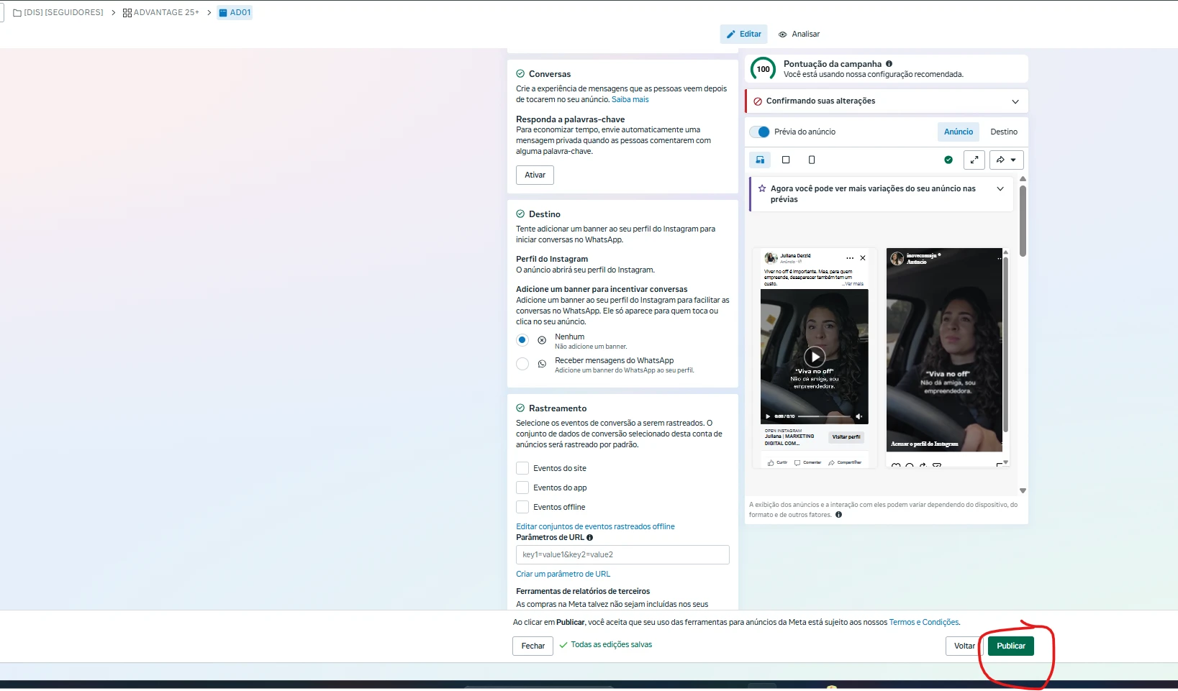Click Curtir like icon in feed preview
The height and width of the screenshot is (691, 1178).
[x=771, y=462]
